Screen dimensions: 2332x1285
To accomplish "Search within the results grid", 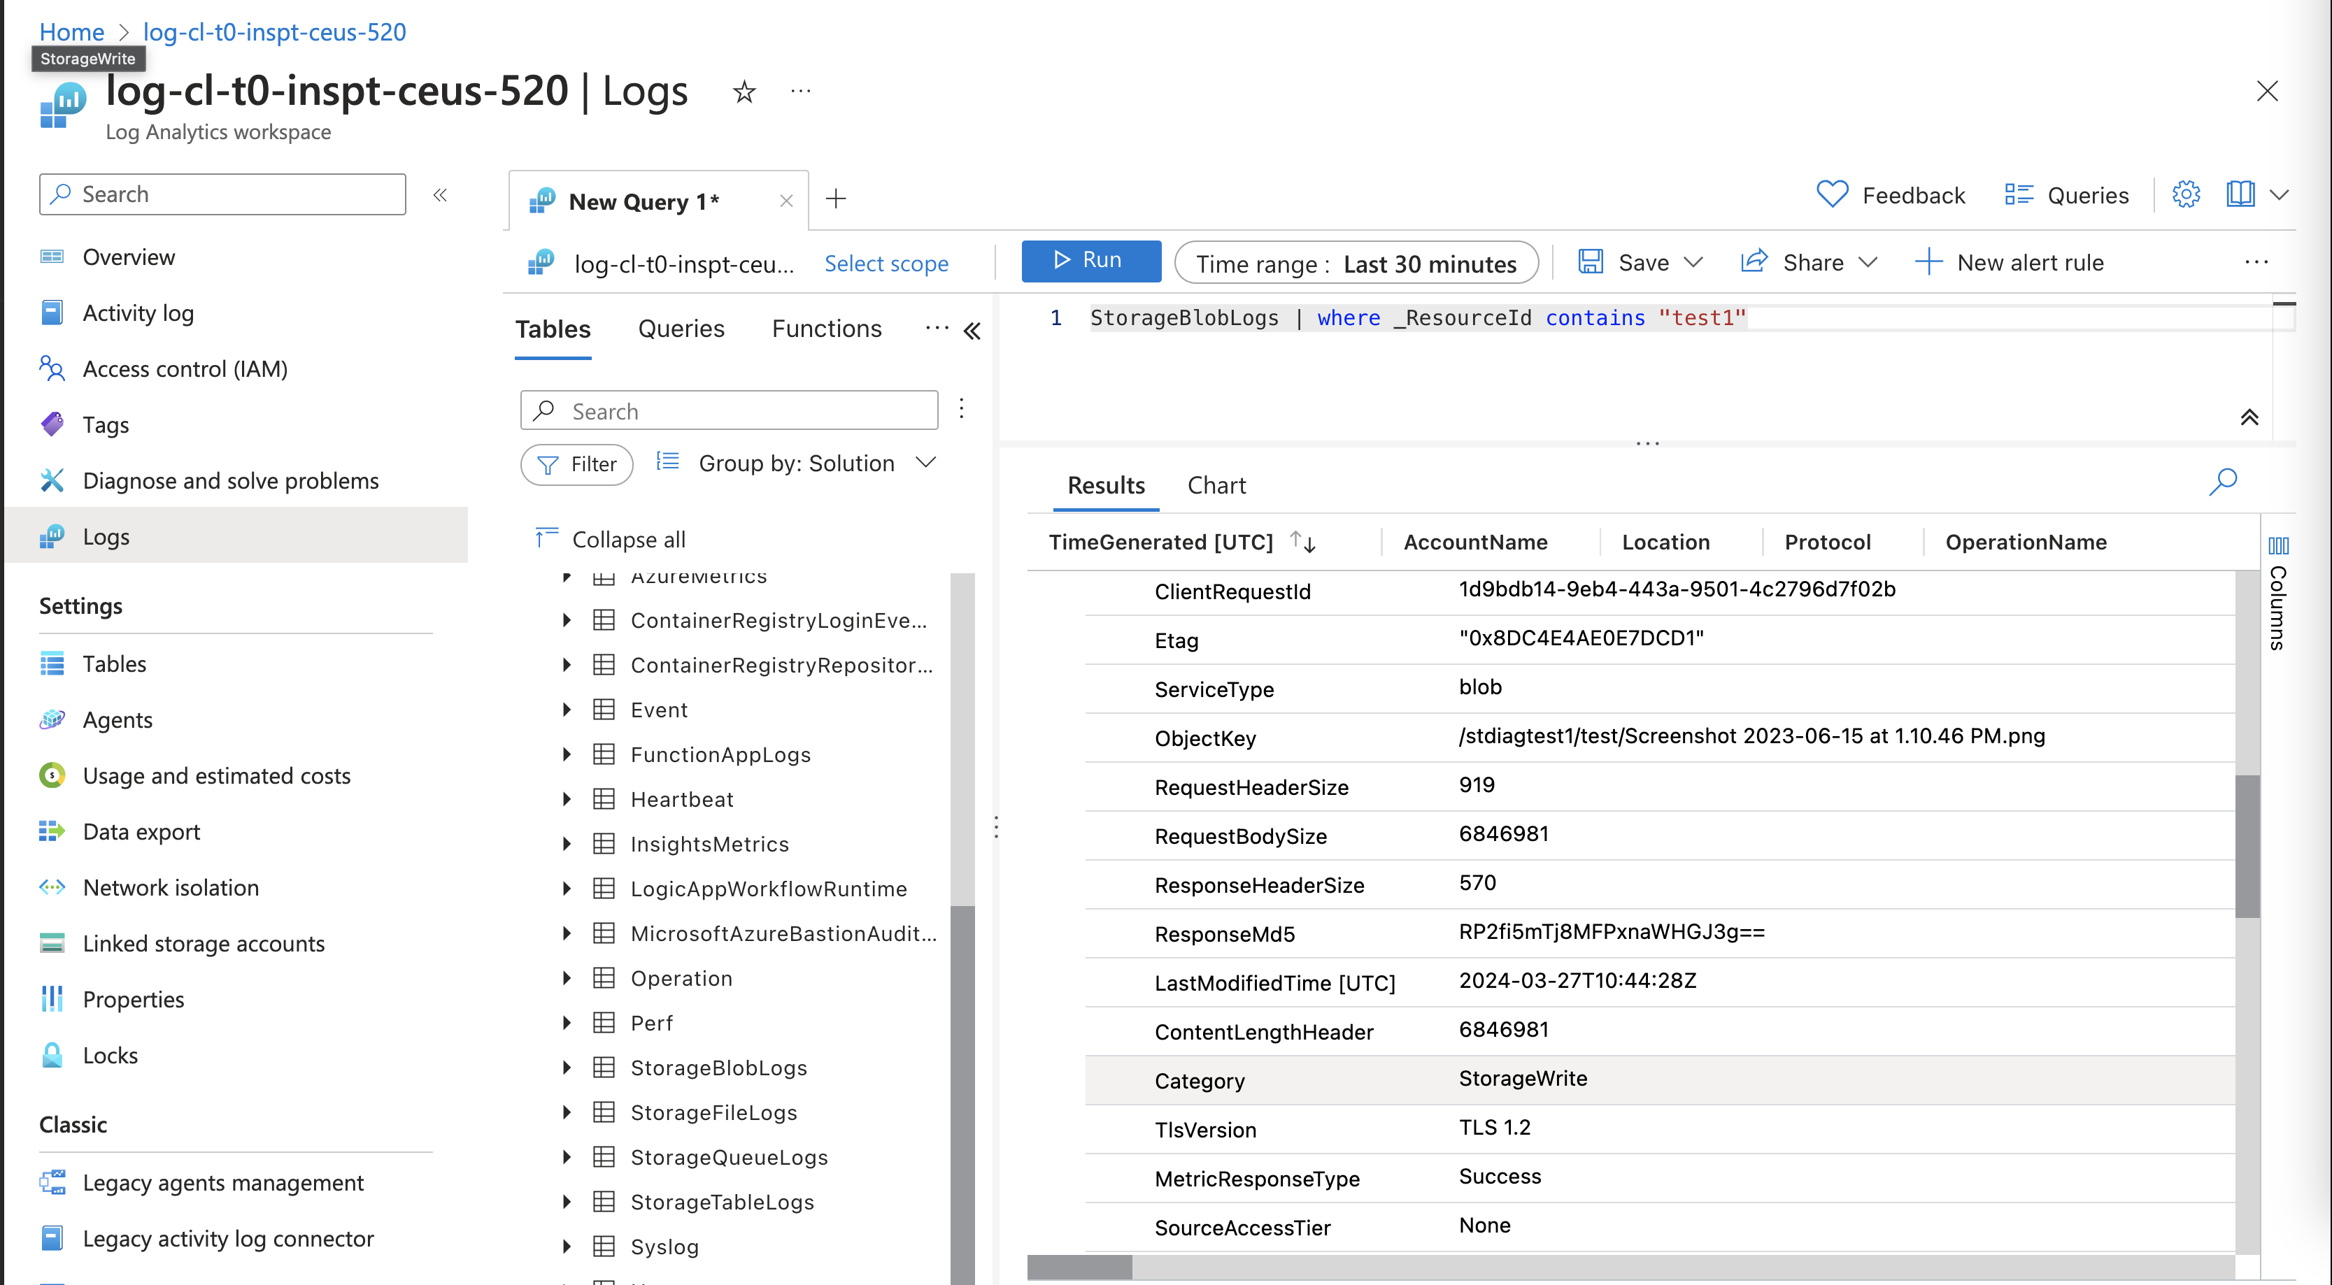I will click(2222, 482).
